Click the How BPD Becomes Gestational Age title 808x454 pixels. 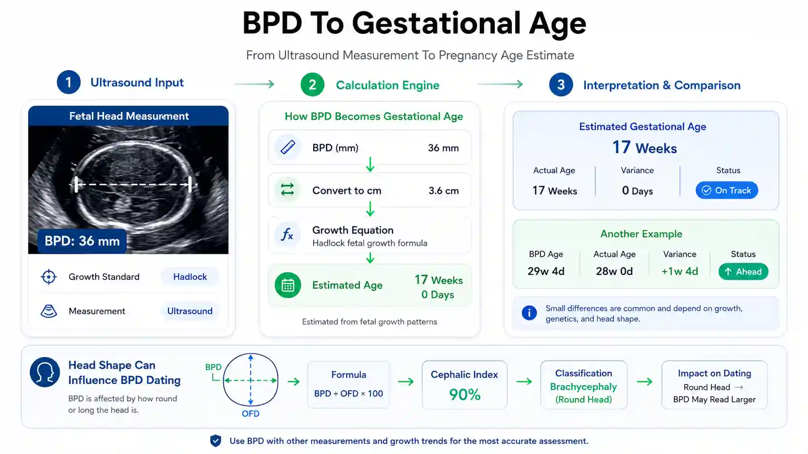tap(374, 116)
